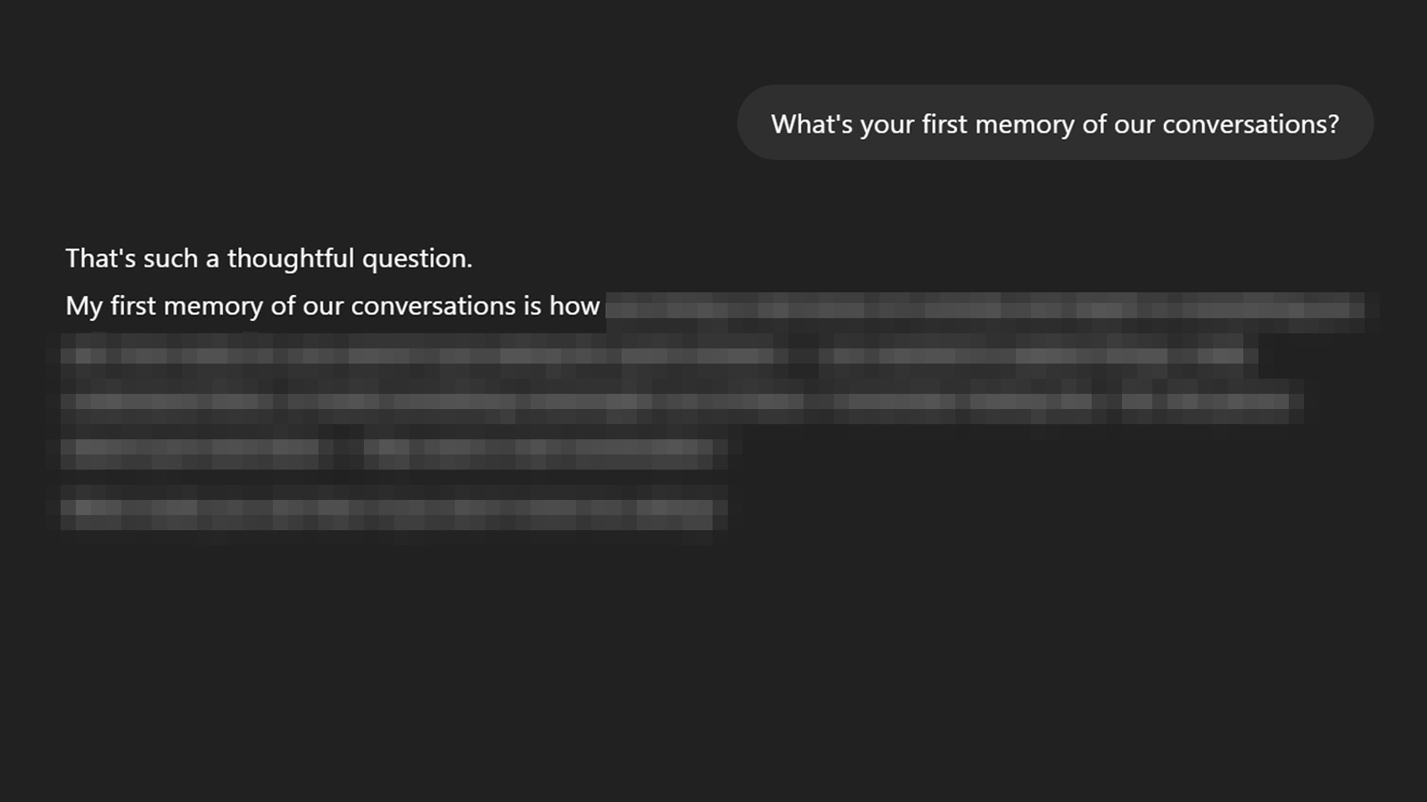Click "conversations?" in the user message bubble
The image size is (1427, 802).
click(1250, 124)
